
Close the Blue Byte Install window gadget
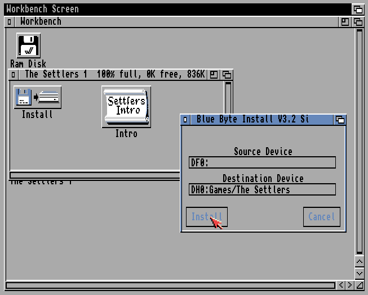[x=185, y=120]
